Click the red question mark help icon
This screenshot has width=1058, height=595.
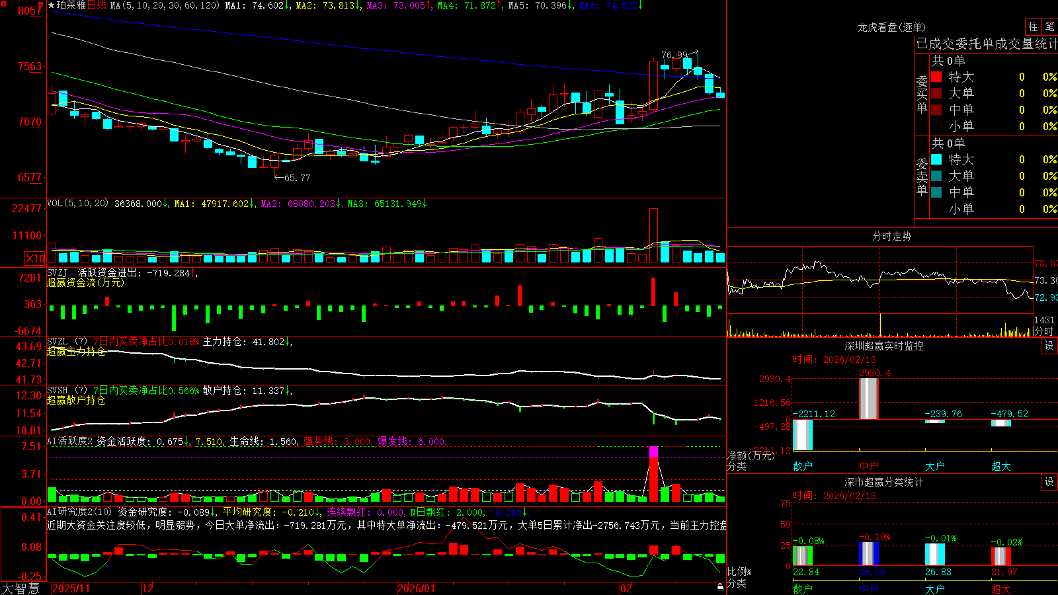(x=41, y=5)
